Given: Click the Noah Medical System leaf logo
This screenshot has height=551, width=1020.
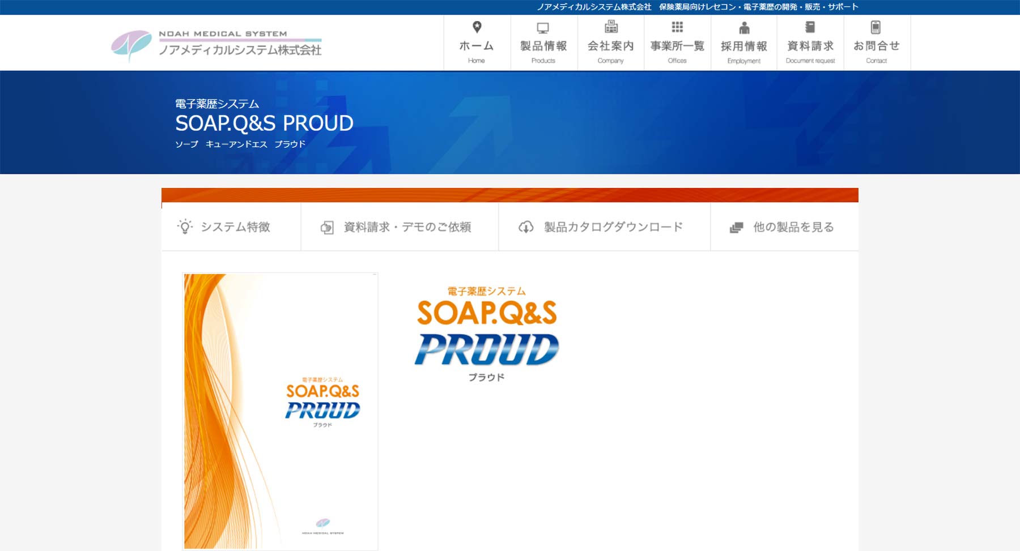Looking at the screenshot, I should point(131,45).
